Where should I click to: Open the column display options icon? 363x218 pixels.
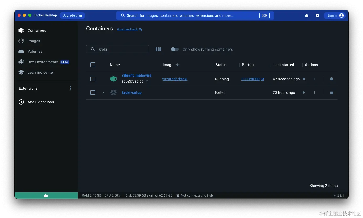point(158,49)
